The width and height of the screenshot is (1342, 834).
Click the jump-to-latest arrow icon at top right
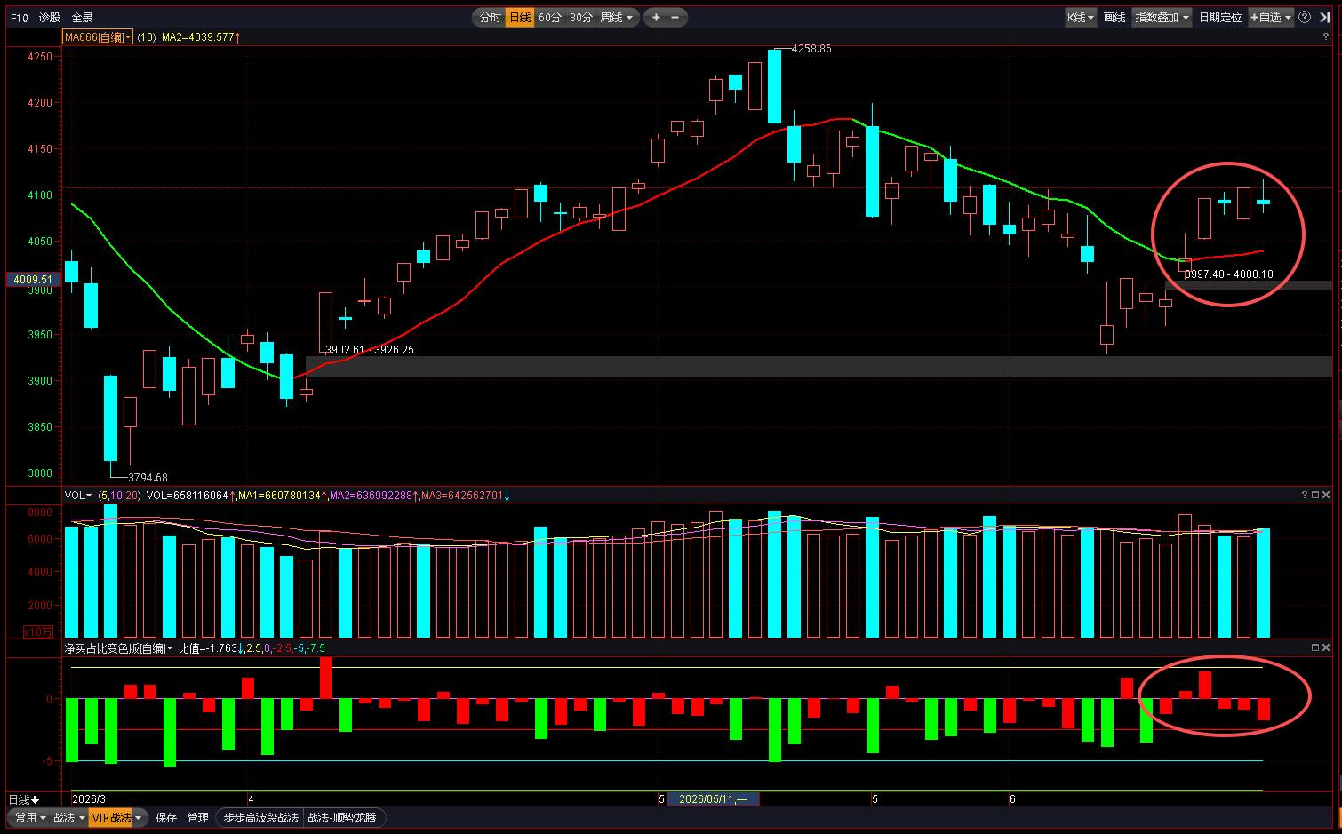tap(1325, 17)
